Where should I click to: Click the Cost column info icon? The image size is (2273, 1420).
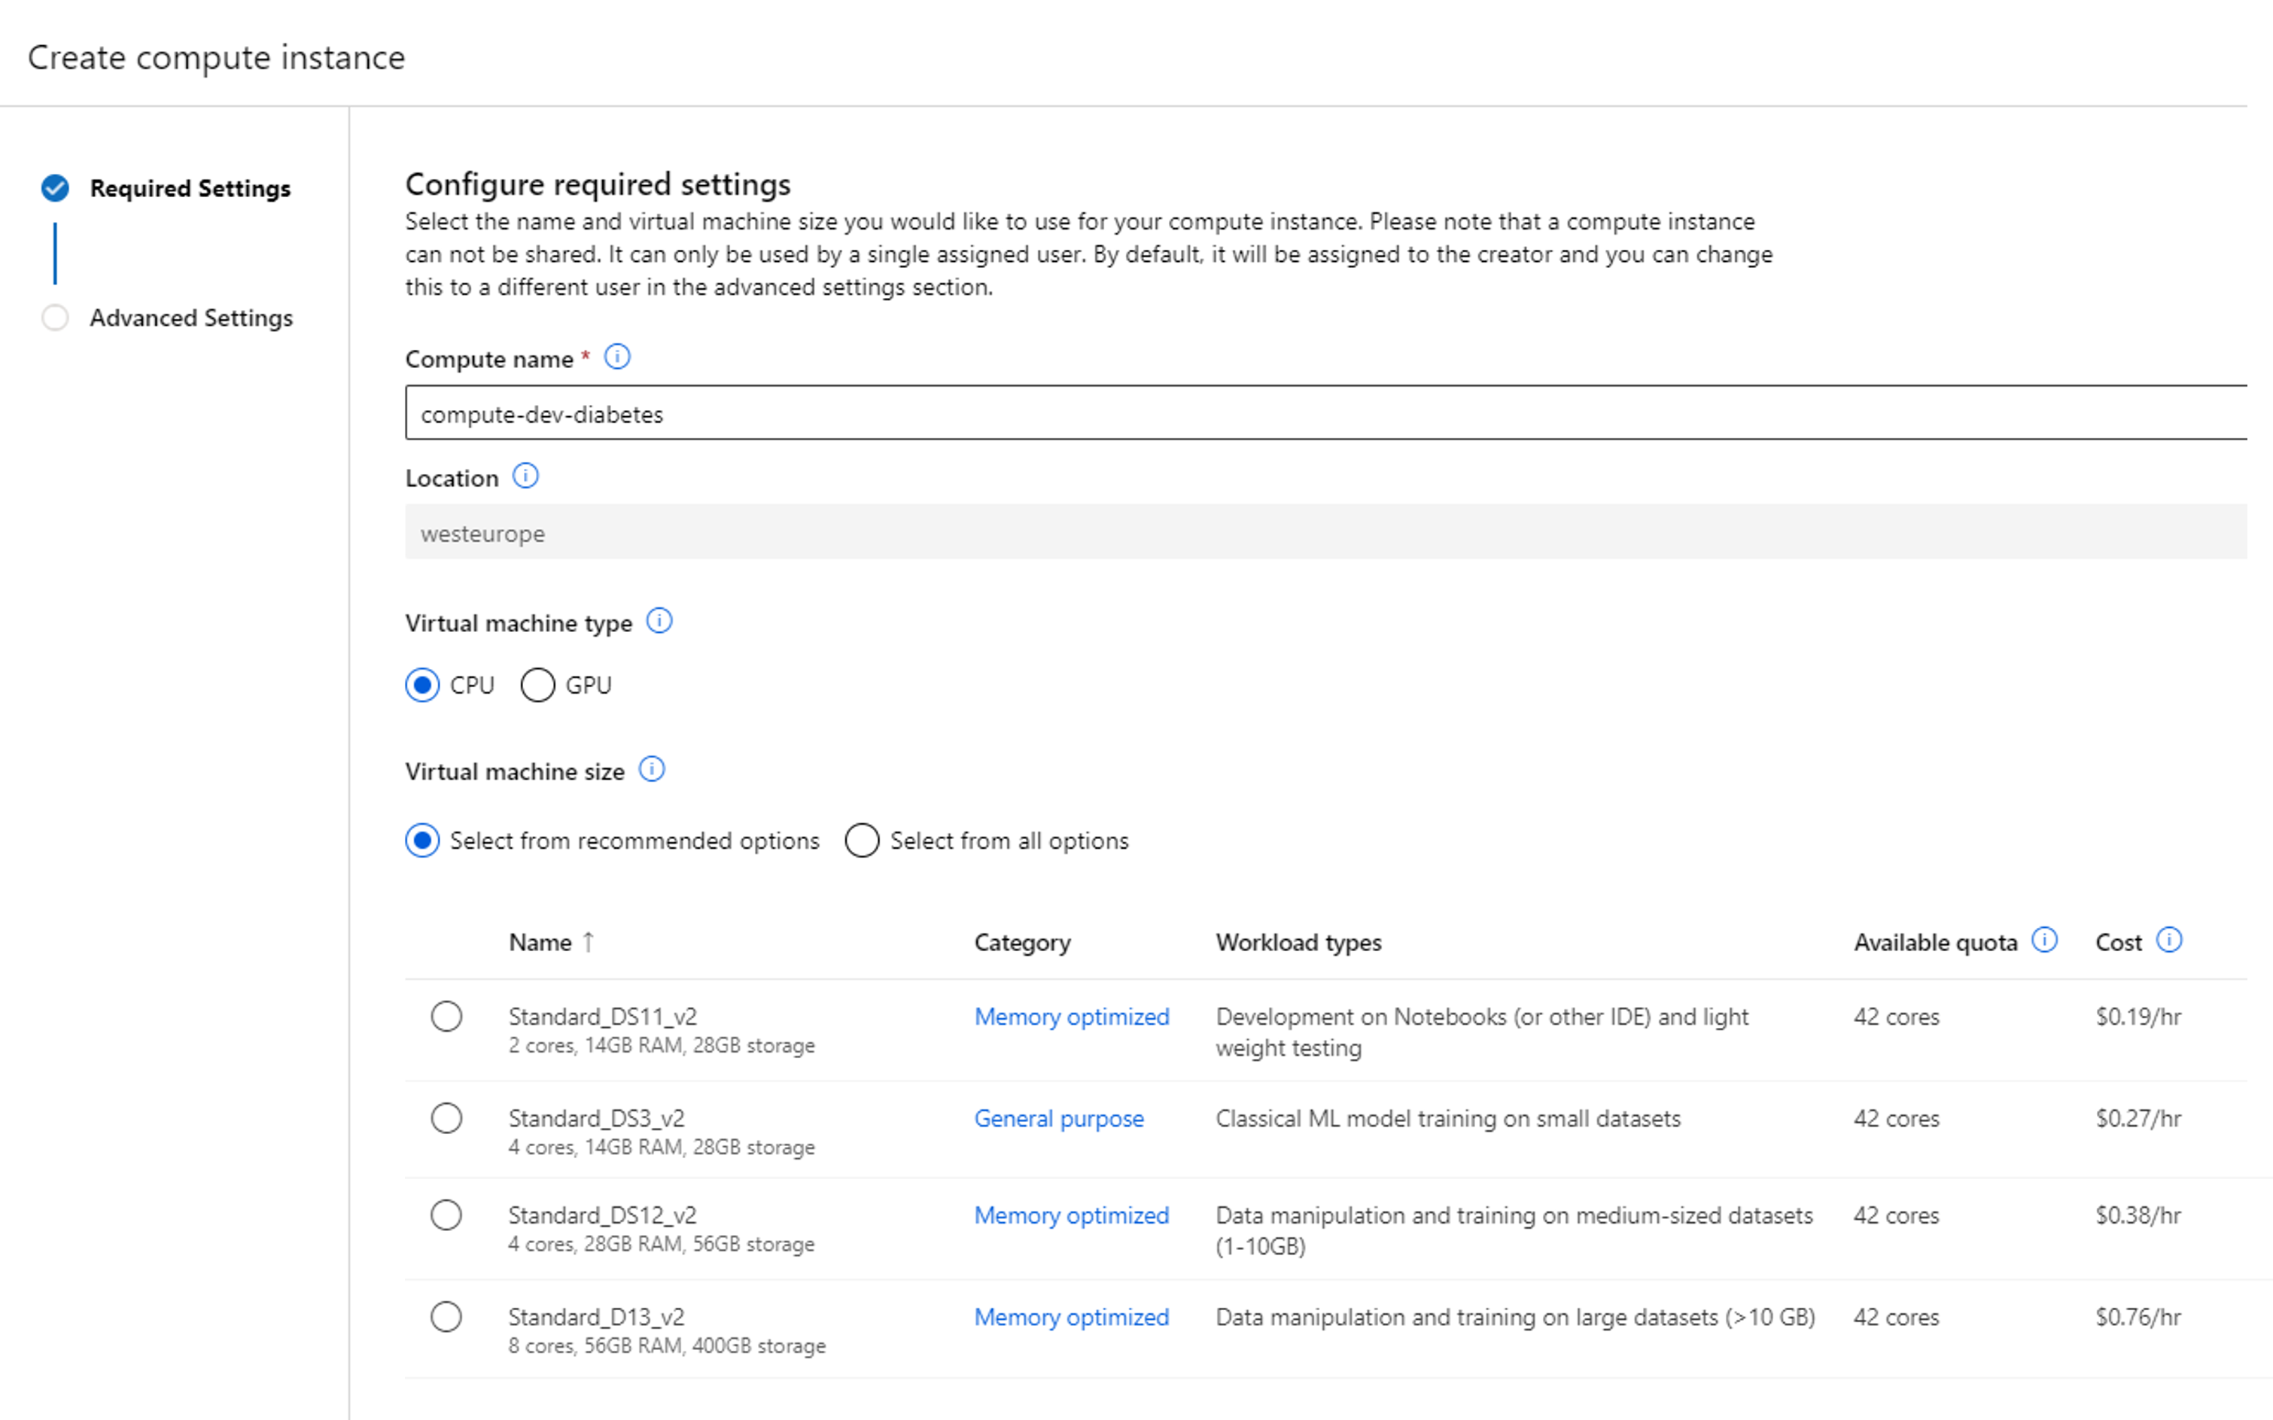pyautogui.click(x=2168, y=939)
